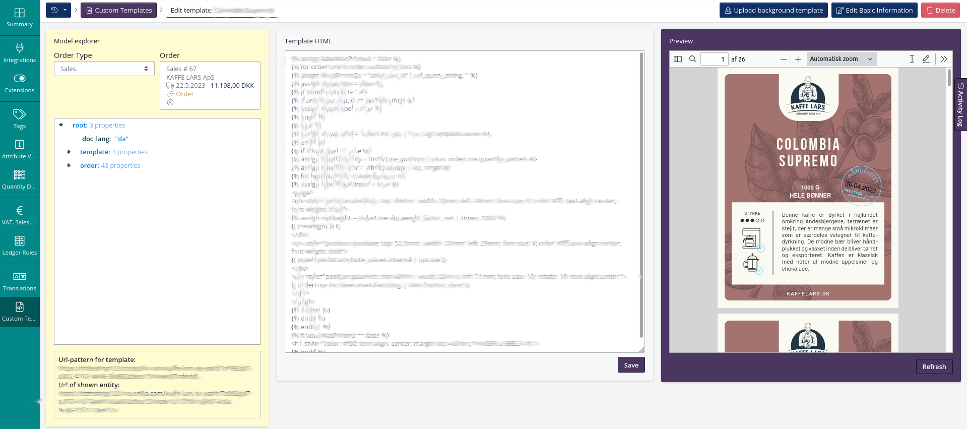Collapse the root properties node
Image resolution: width=967 pixels, height=429 pixels.
point(61,125)
